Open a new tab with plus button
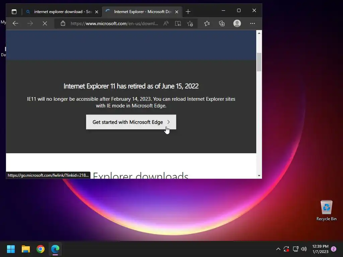The height and width of the screenshot is (257, 343). click(188, 12)
